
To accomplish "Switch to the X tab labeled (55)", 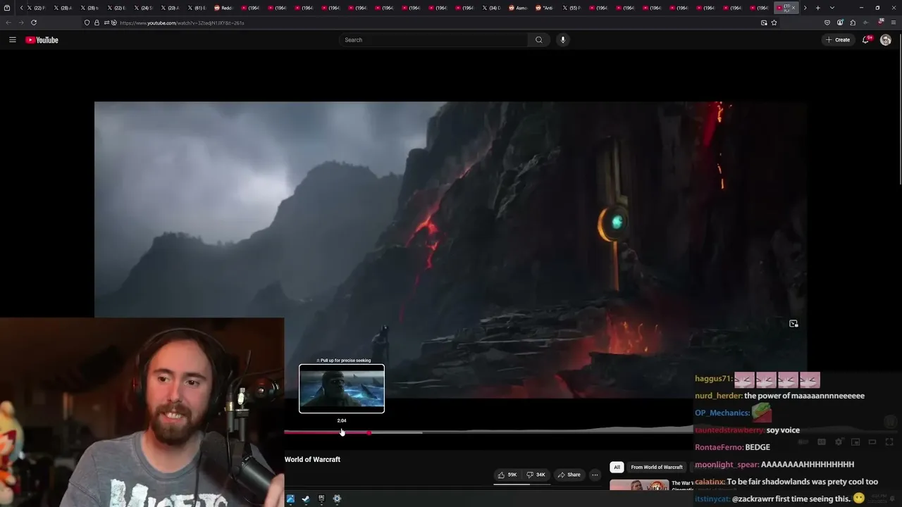I will point(572,8).
